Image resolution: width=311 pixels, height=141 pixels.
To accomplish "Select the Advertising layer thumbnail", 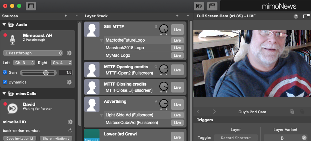I will point(91,105).
